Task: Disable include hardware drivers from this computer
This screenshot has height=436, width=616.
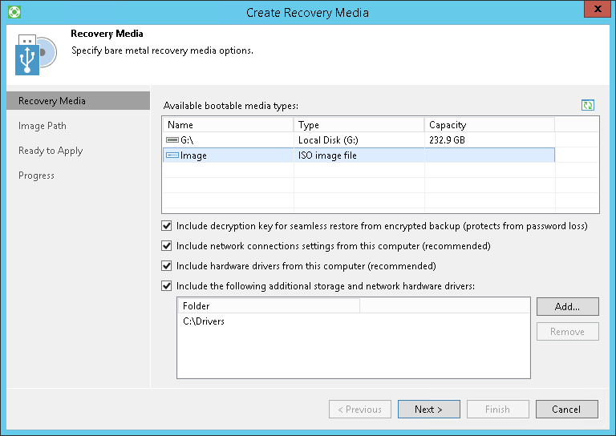Action: click(167, 266)
